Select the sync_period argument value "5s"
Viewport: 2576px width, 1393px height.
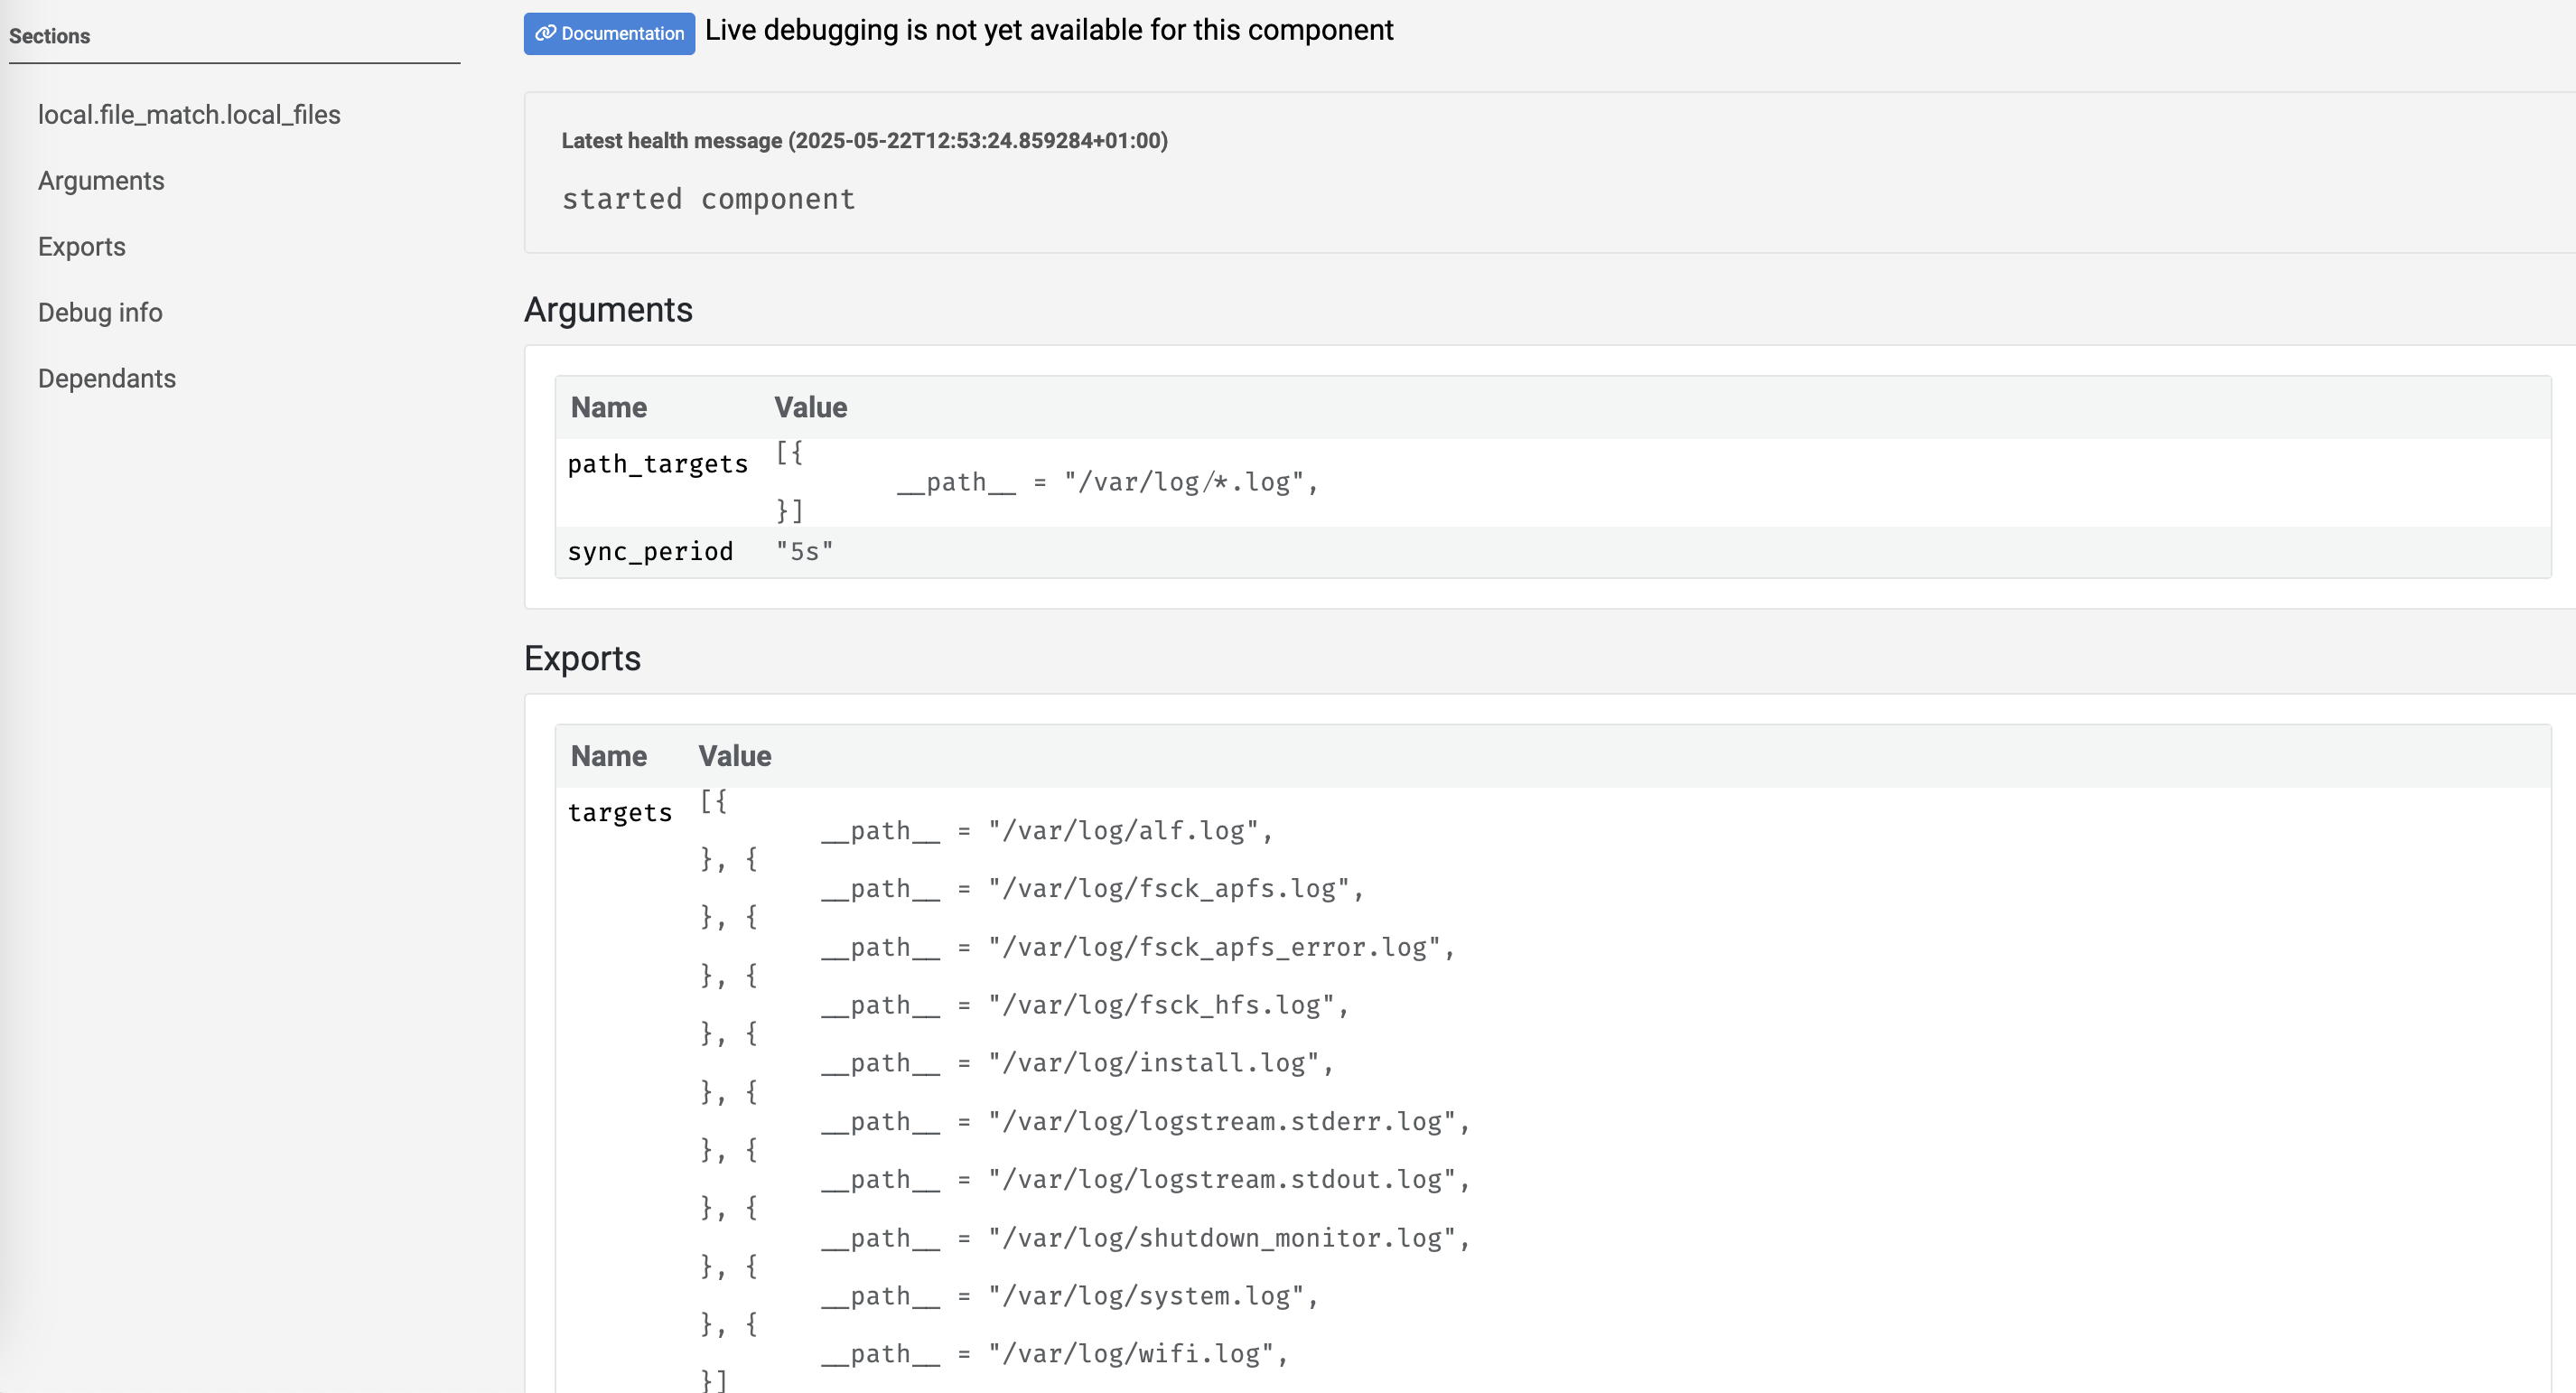[804, 550]
